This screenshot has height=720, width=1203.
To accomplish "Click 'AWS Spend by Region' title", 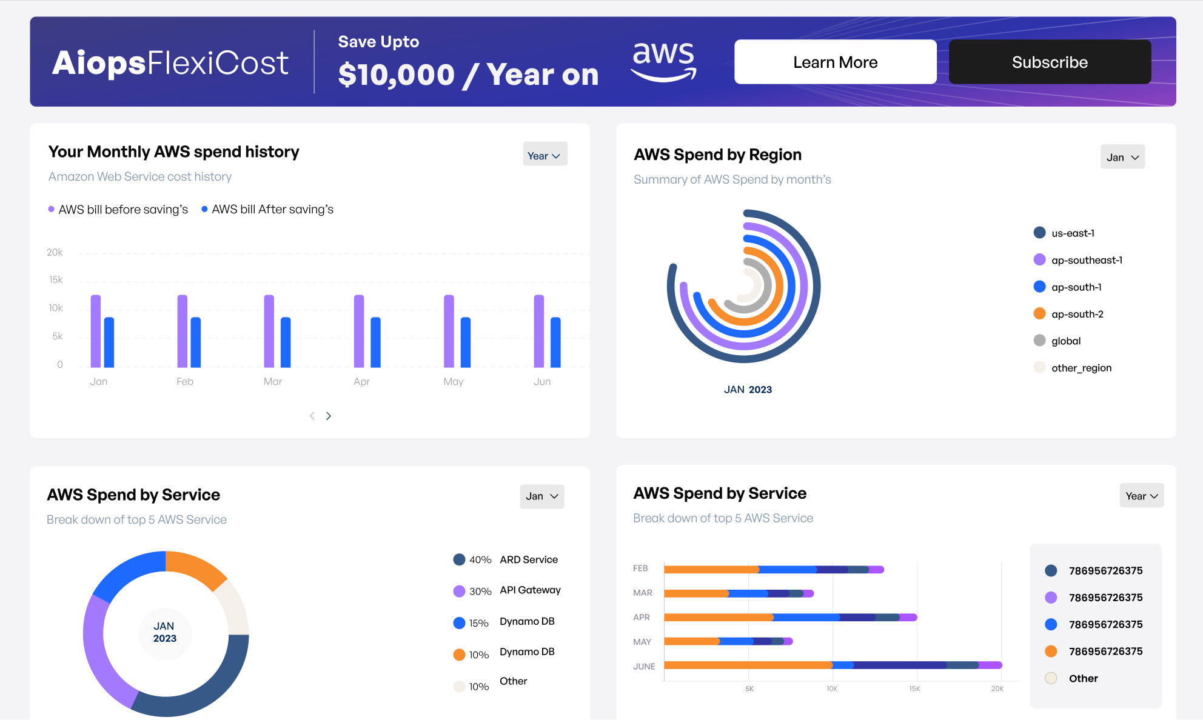I will [x=717, y=155].
